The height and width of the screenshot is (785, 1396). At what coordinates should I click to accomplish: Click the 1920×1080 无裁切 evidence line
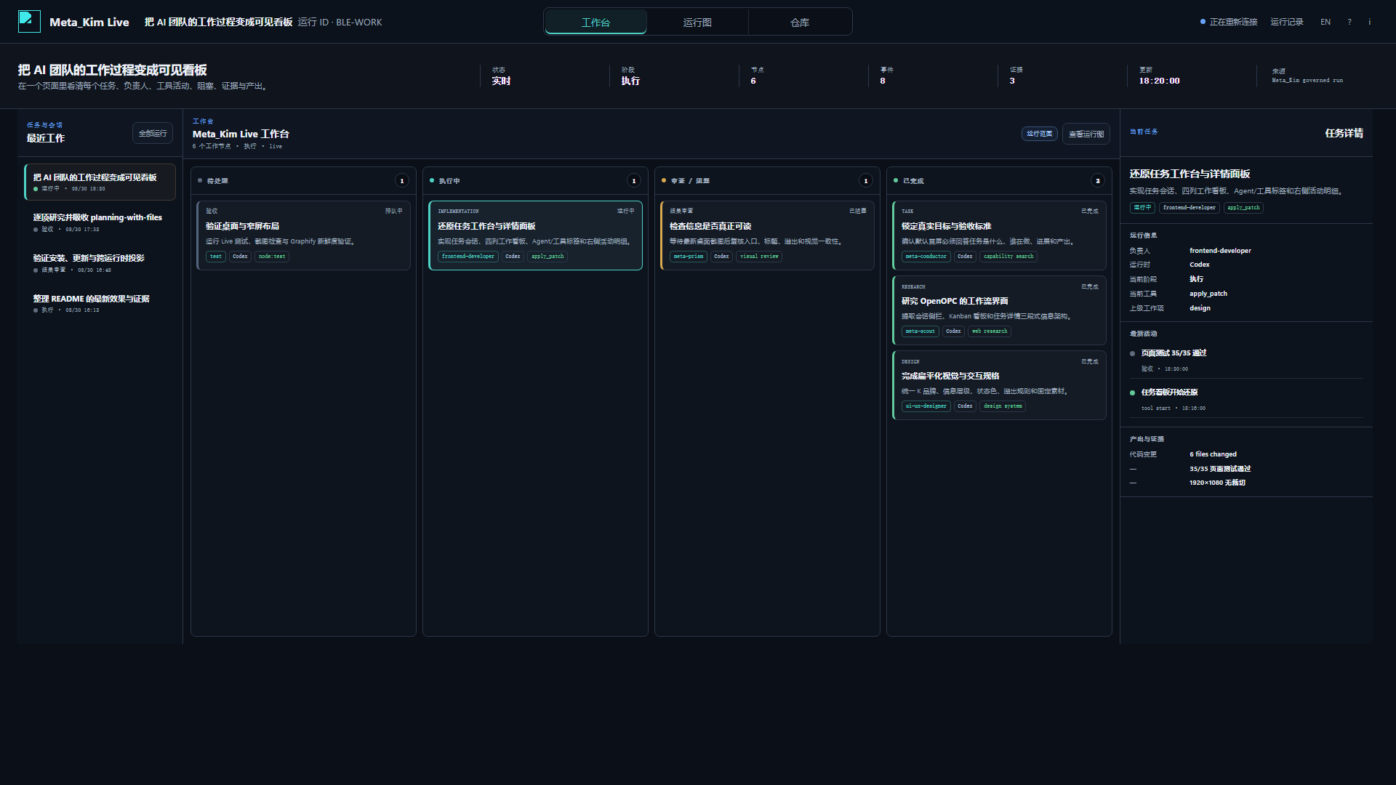tap(1217, 483)
